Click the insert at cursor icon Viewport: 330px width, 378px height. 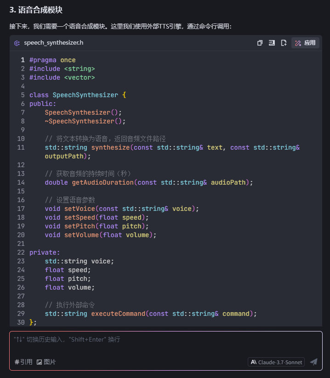click(272, 43)
